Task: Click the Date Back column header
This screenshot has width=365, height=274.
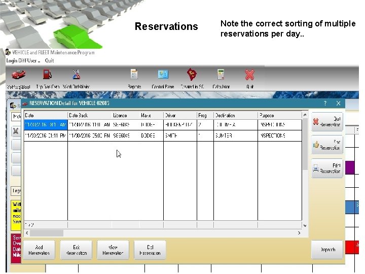Action: [90, 115]
